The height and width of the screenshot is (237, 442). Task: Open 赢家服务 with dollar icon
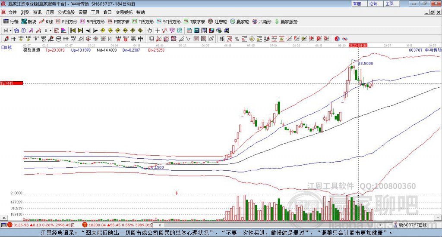pyautogui.click(x=286, y=22)
